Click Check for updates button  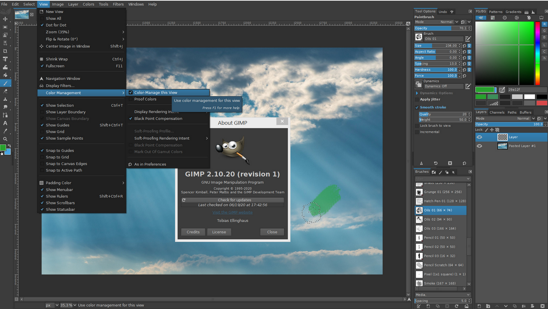233,200
